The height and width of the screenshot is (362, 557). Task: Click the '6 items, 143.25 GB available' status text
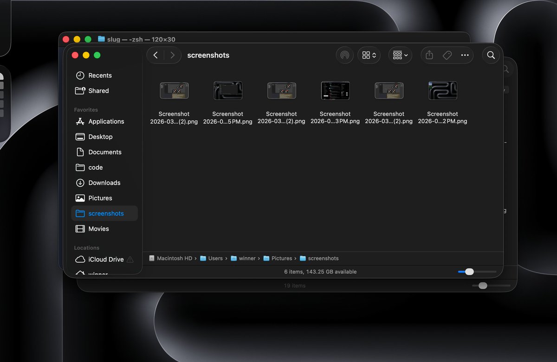tap(320, 272)
